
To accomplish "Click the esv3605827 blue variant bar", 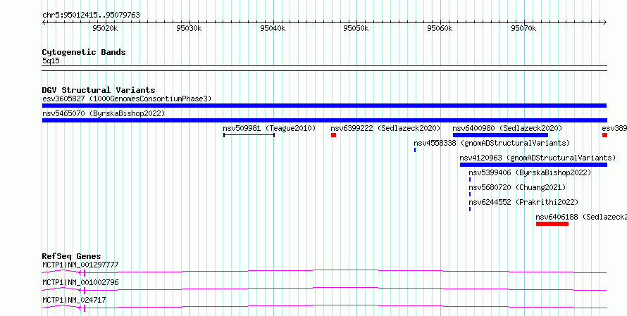I will point(324,106).
